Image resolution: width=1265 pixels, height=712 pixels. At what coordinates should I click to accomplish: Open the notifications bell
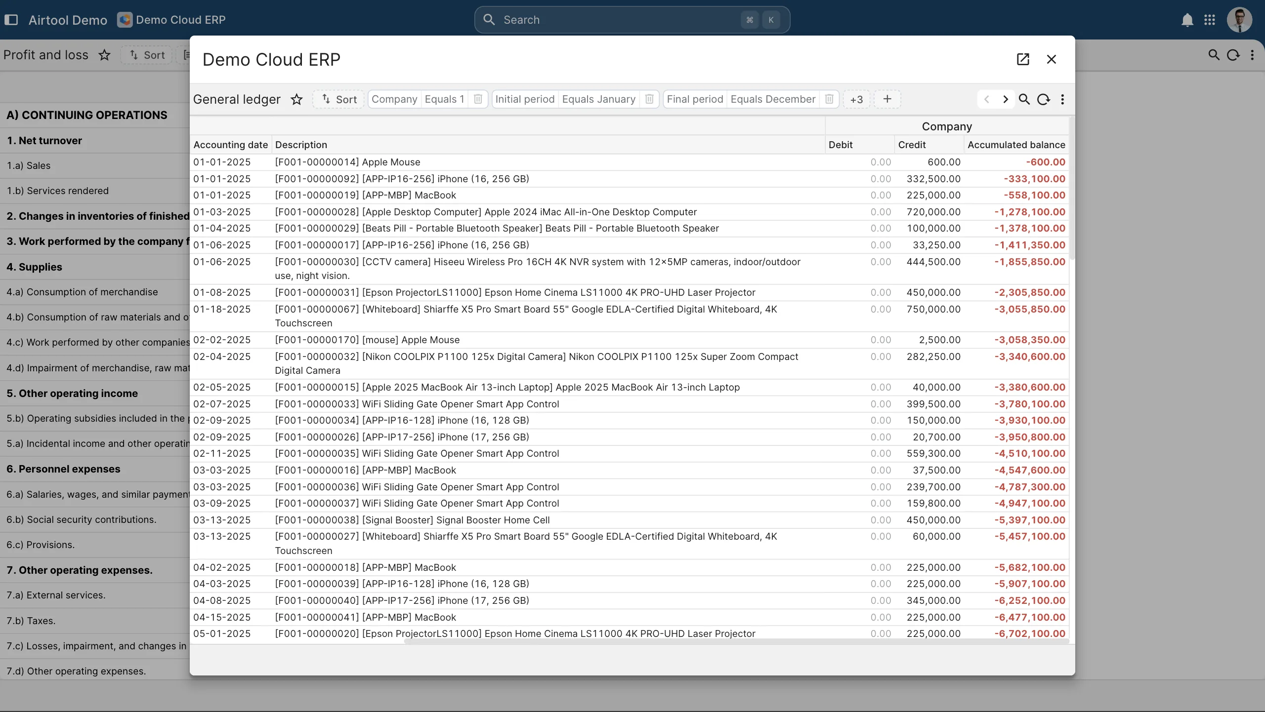click(x=1187, y=20)
